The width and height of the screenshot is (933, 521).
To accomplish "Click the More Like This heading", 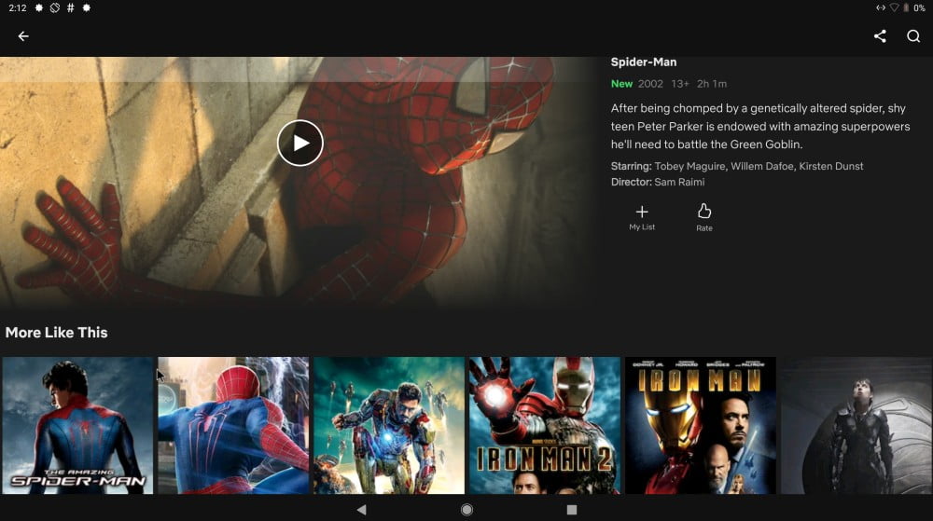I will [x=57, y=333].
